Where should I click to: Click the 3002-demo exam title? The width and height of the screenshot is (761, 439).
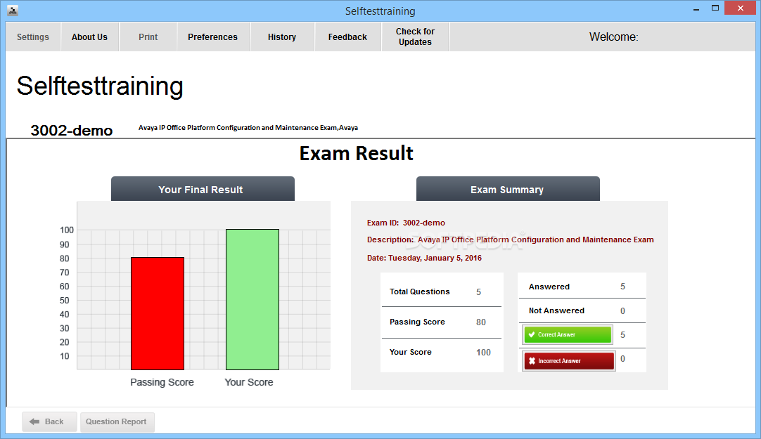tap(71, 131)
